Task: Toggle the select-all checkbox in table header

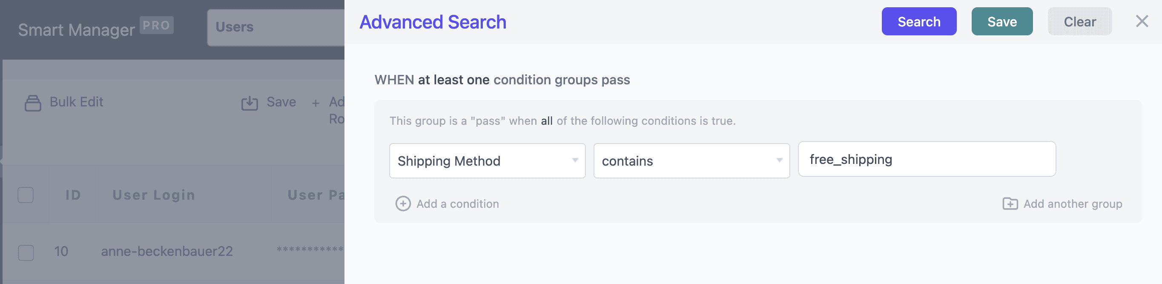Action: [x=26, y=195]
